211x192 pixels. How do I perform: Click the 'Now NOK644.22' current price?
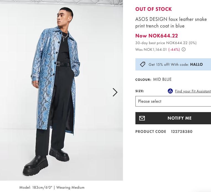tap(156, 36)
